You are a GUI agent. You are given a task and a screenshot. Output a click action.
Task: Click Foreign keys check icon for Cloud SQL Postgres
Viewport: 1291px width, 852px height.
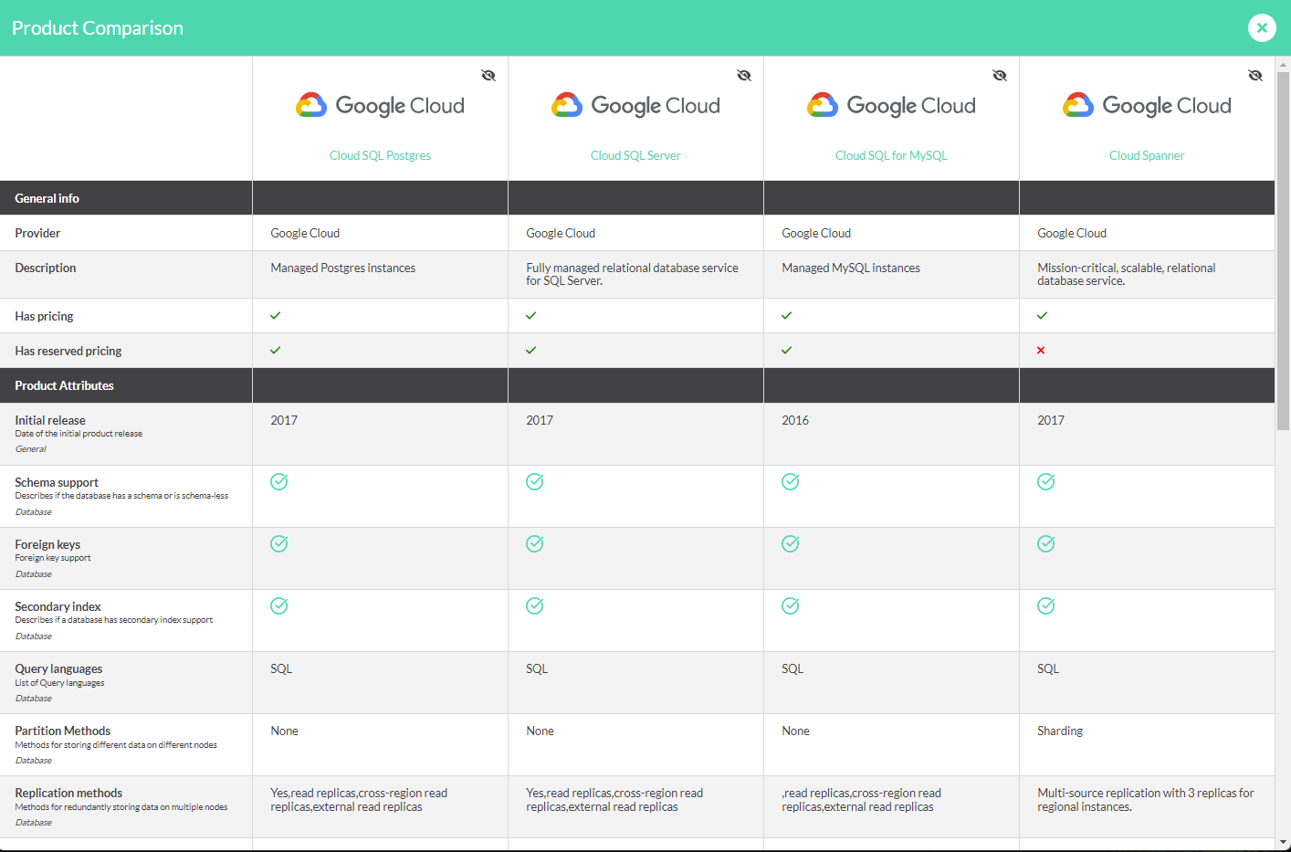279,543
